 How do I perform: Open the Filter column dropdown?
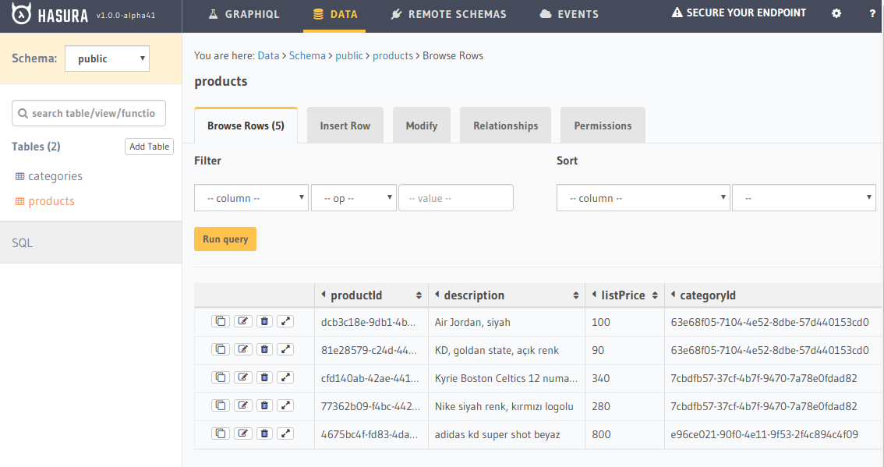pyautogui.click(x=251, y=198)
